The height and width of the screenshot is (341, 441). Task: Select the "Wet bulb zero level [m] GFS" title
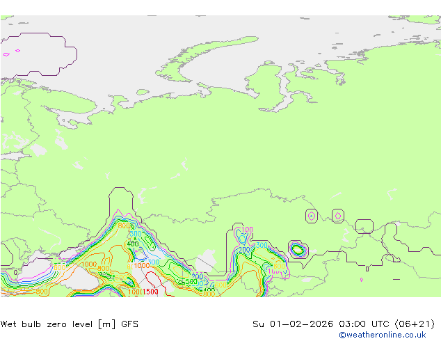tap(70, 324)
